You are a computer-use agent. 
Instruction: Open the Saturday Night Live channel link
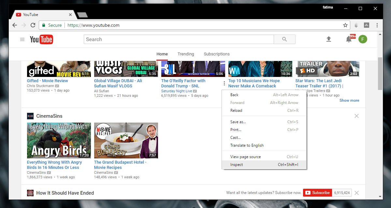(177, 91)
